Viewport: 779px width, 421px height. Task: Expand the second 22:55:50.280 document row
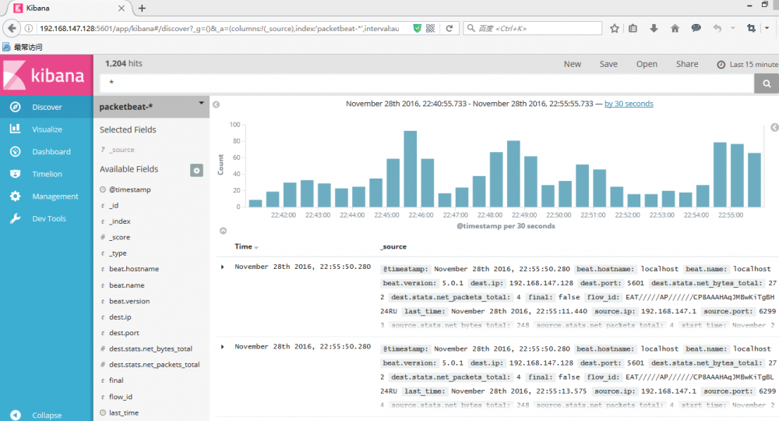coord(223,346)
